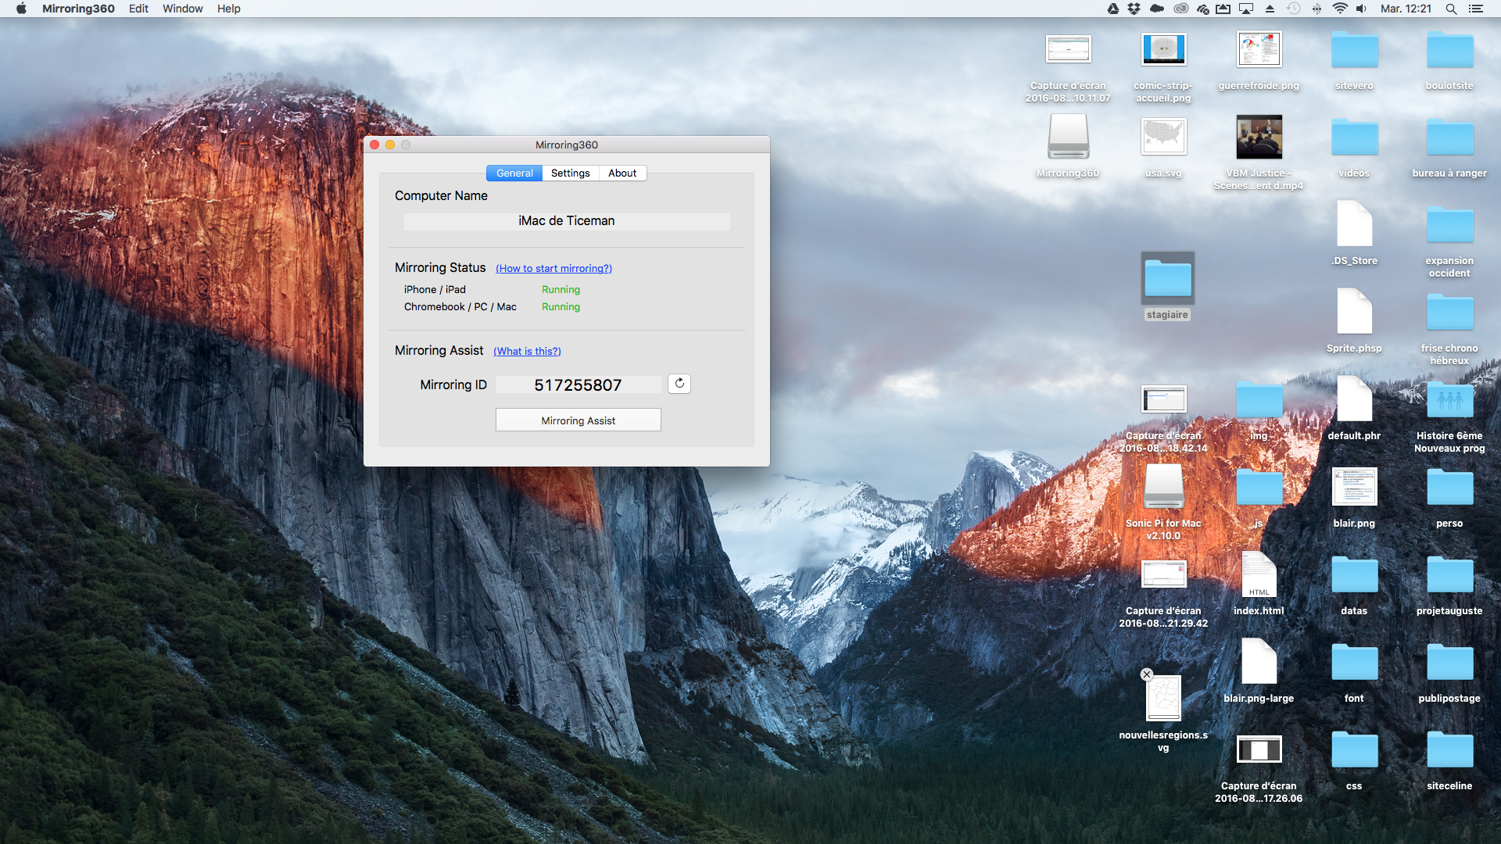This screenshot has width=1501, height=844.
Task: Open the Edit menu
Action: click(138, 9)
